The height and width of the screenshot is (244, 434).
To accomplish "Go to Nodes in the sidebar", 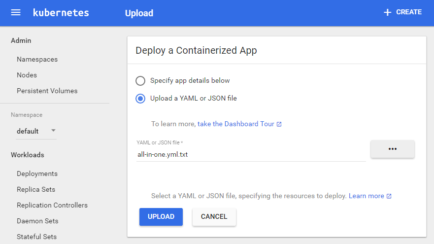I will click(x=27, y=75).
